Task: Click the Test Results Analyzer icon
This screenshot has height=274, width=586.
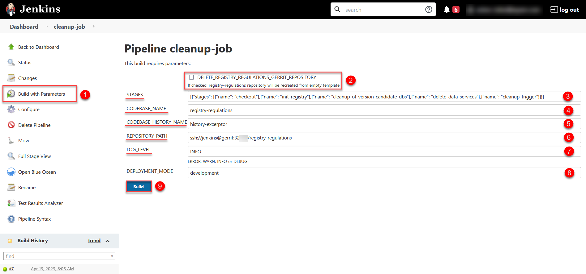Action: click(x=11, y=203)
